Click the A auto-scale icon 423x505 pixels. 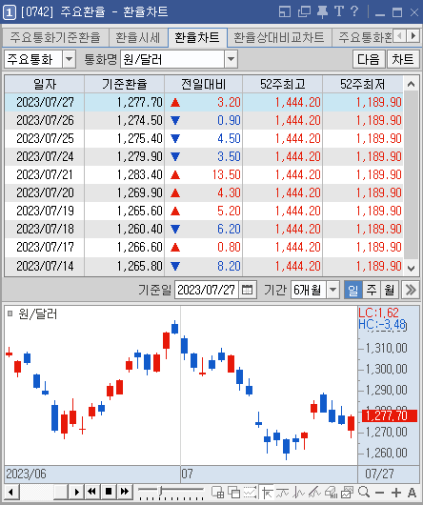pyautogui.click(x=412, y=493)
